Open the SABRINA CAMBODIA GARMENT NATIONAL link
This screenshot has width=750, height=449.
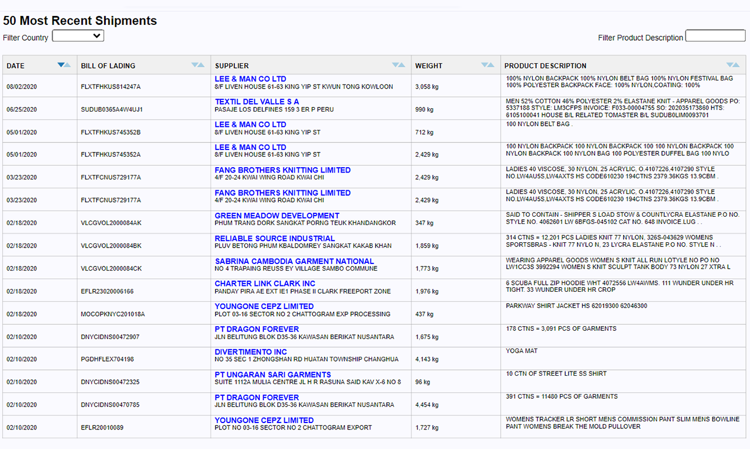[294, 261]
